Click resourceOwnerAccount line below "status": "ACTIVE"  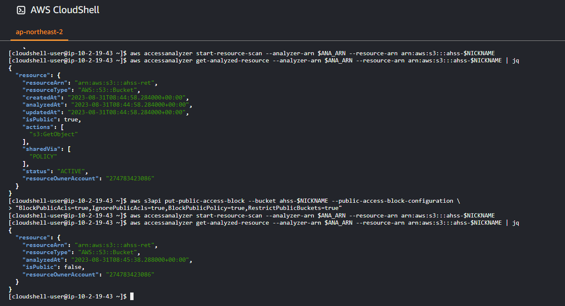(88, 178)
